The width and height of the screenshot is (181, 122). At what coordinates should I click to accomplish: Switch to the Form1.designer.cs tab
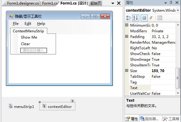(23, 3)
